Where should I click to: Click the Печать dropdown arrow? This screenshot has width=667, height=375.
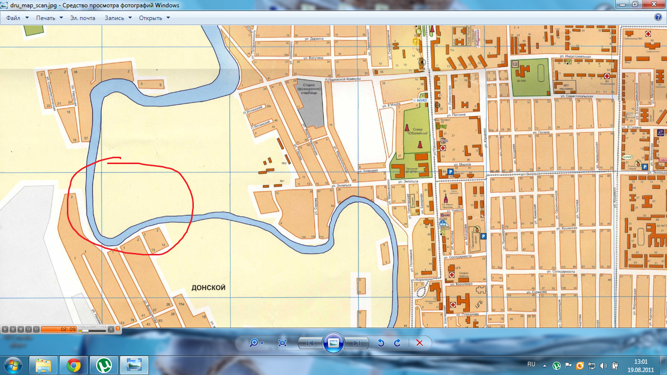pyautogui.click(x=61, y=18)
